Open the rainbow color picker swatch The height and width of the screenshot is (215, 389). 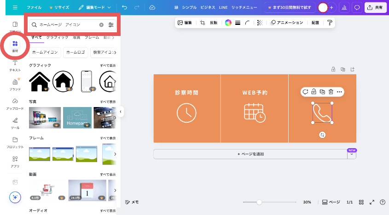coord(228,23)
